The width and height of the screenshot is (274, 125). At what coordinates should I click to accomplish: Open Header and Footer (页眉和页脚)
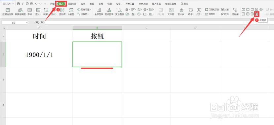[212, 10]
